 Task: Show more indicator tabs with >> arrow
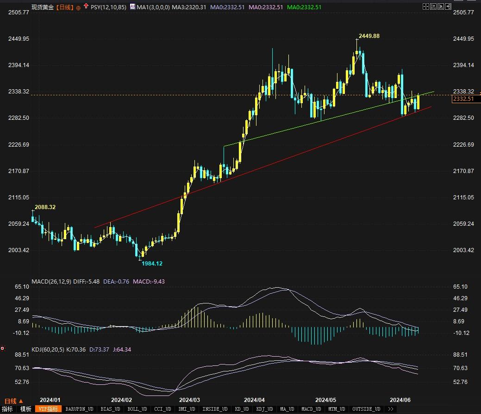[x=391, y=409]
